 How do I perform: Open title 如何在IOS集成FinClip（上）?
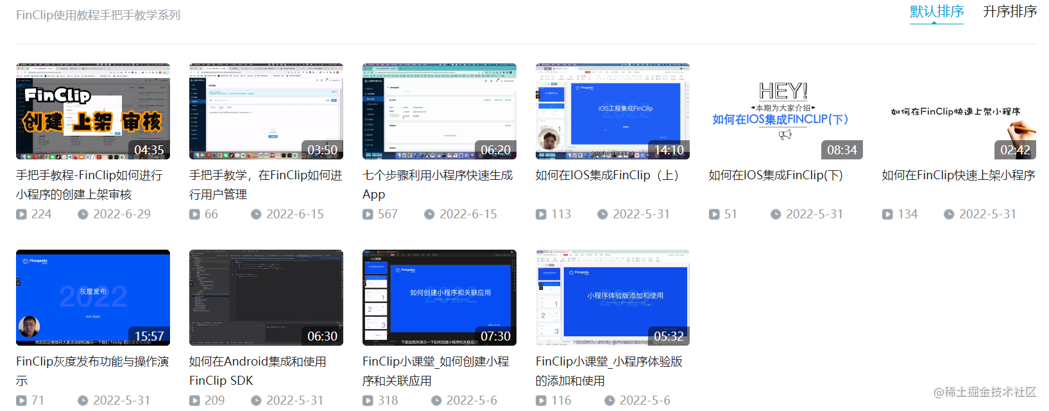click(x=607, y=175)
